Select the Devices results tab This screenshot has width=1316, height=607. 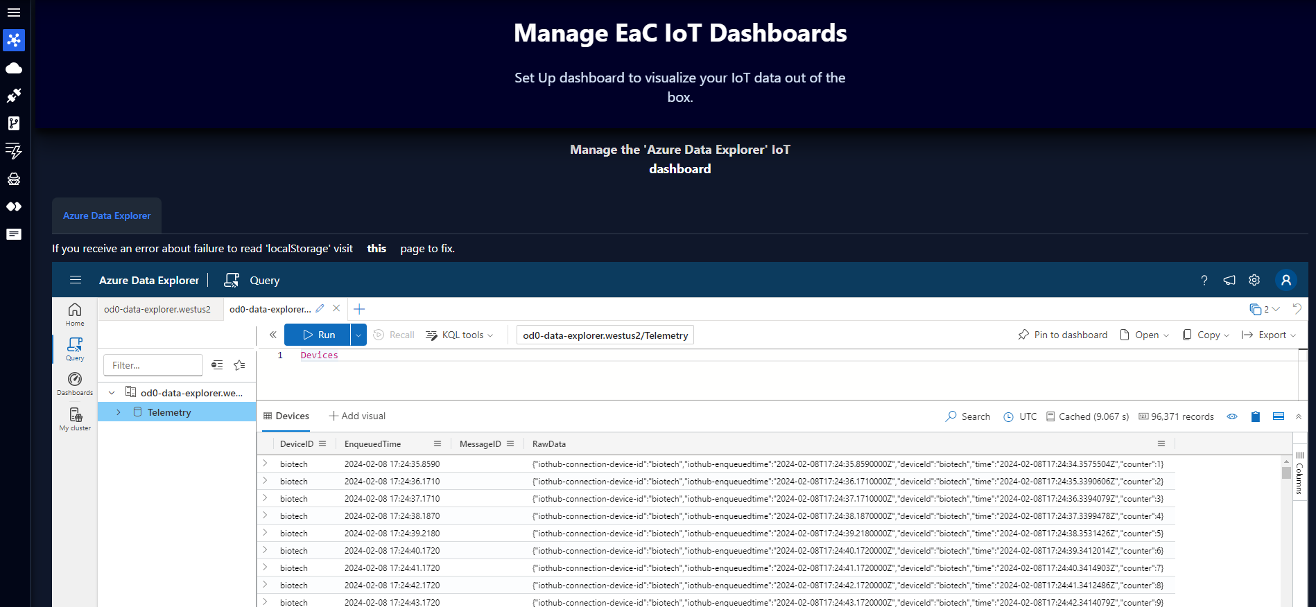point(286,416)
